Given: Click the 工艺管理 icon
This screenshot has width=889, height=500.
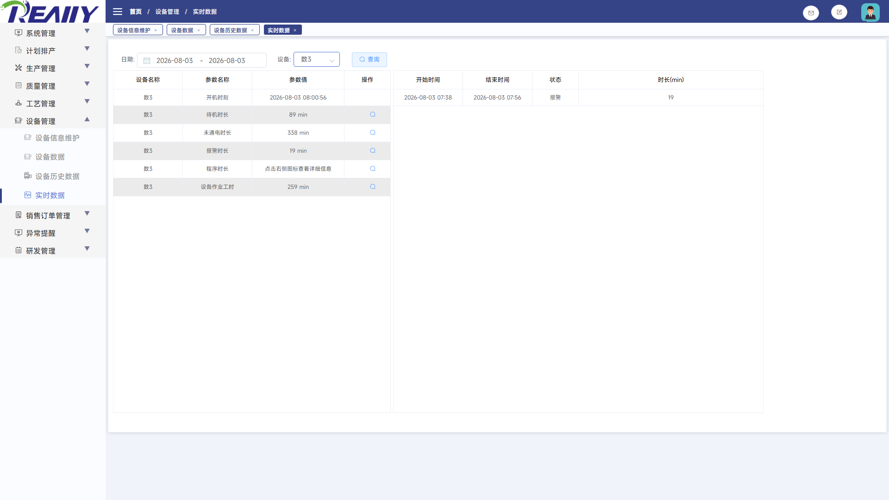Looking at the screenshot, I should point(19,103).
